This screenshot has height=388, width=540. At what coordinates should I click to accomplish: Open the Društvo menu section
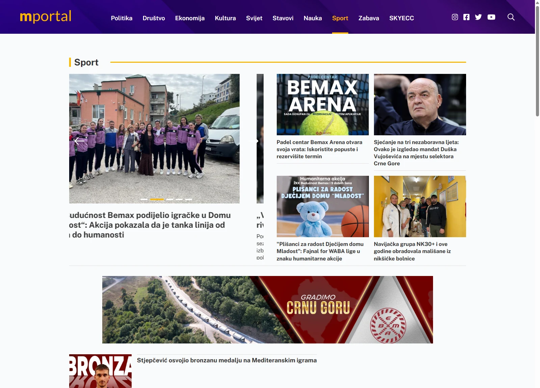(154, 18)
